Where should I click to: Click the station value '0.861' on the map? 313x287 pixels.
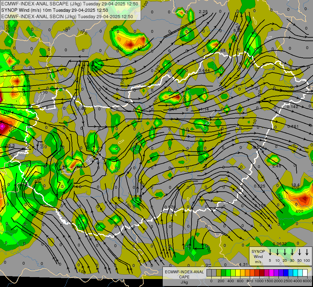(293, 127)
